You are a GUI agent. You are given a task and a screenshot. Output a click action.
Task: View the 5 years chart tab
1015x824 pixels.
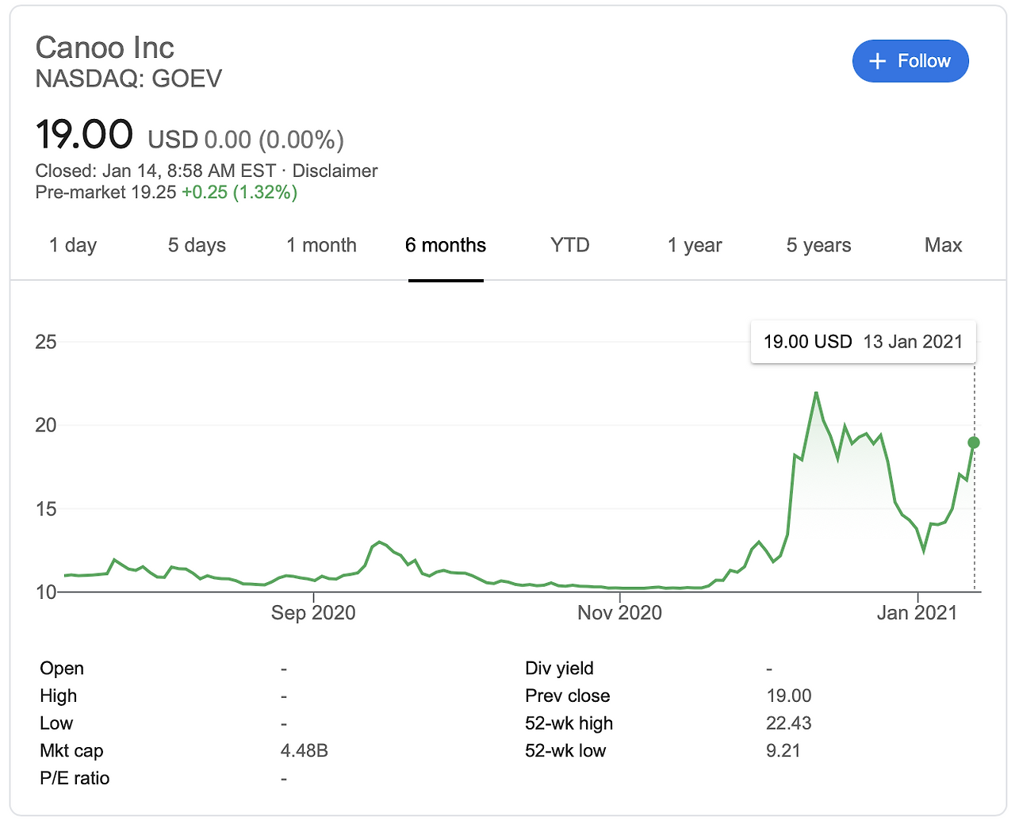coord(818,245)
